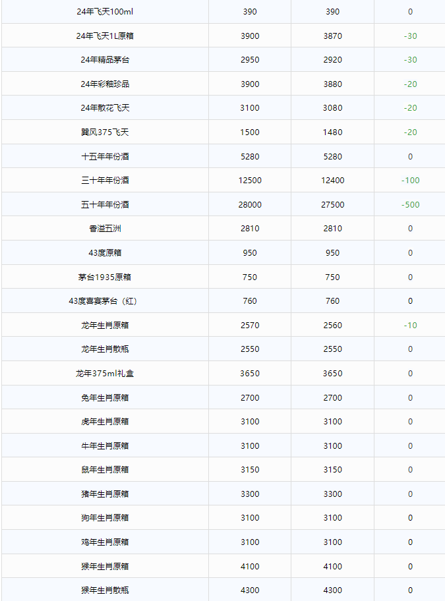The image size is (445, 601).
Task: Select the 1500 price value
Action: (x=250, y=132)
